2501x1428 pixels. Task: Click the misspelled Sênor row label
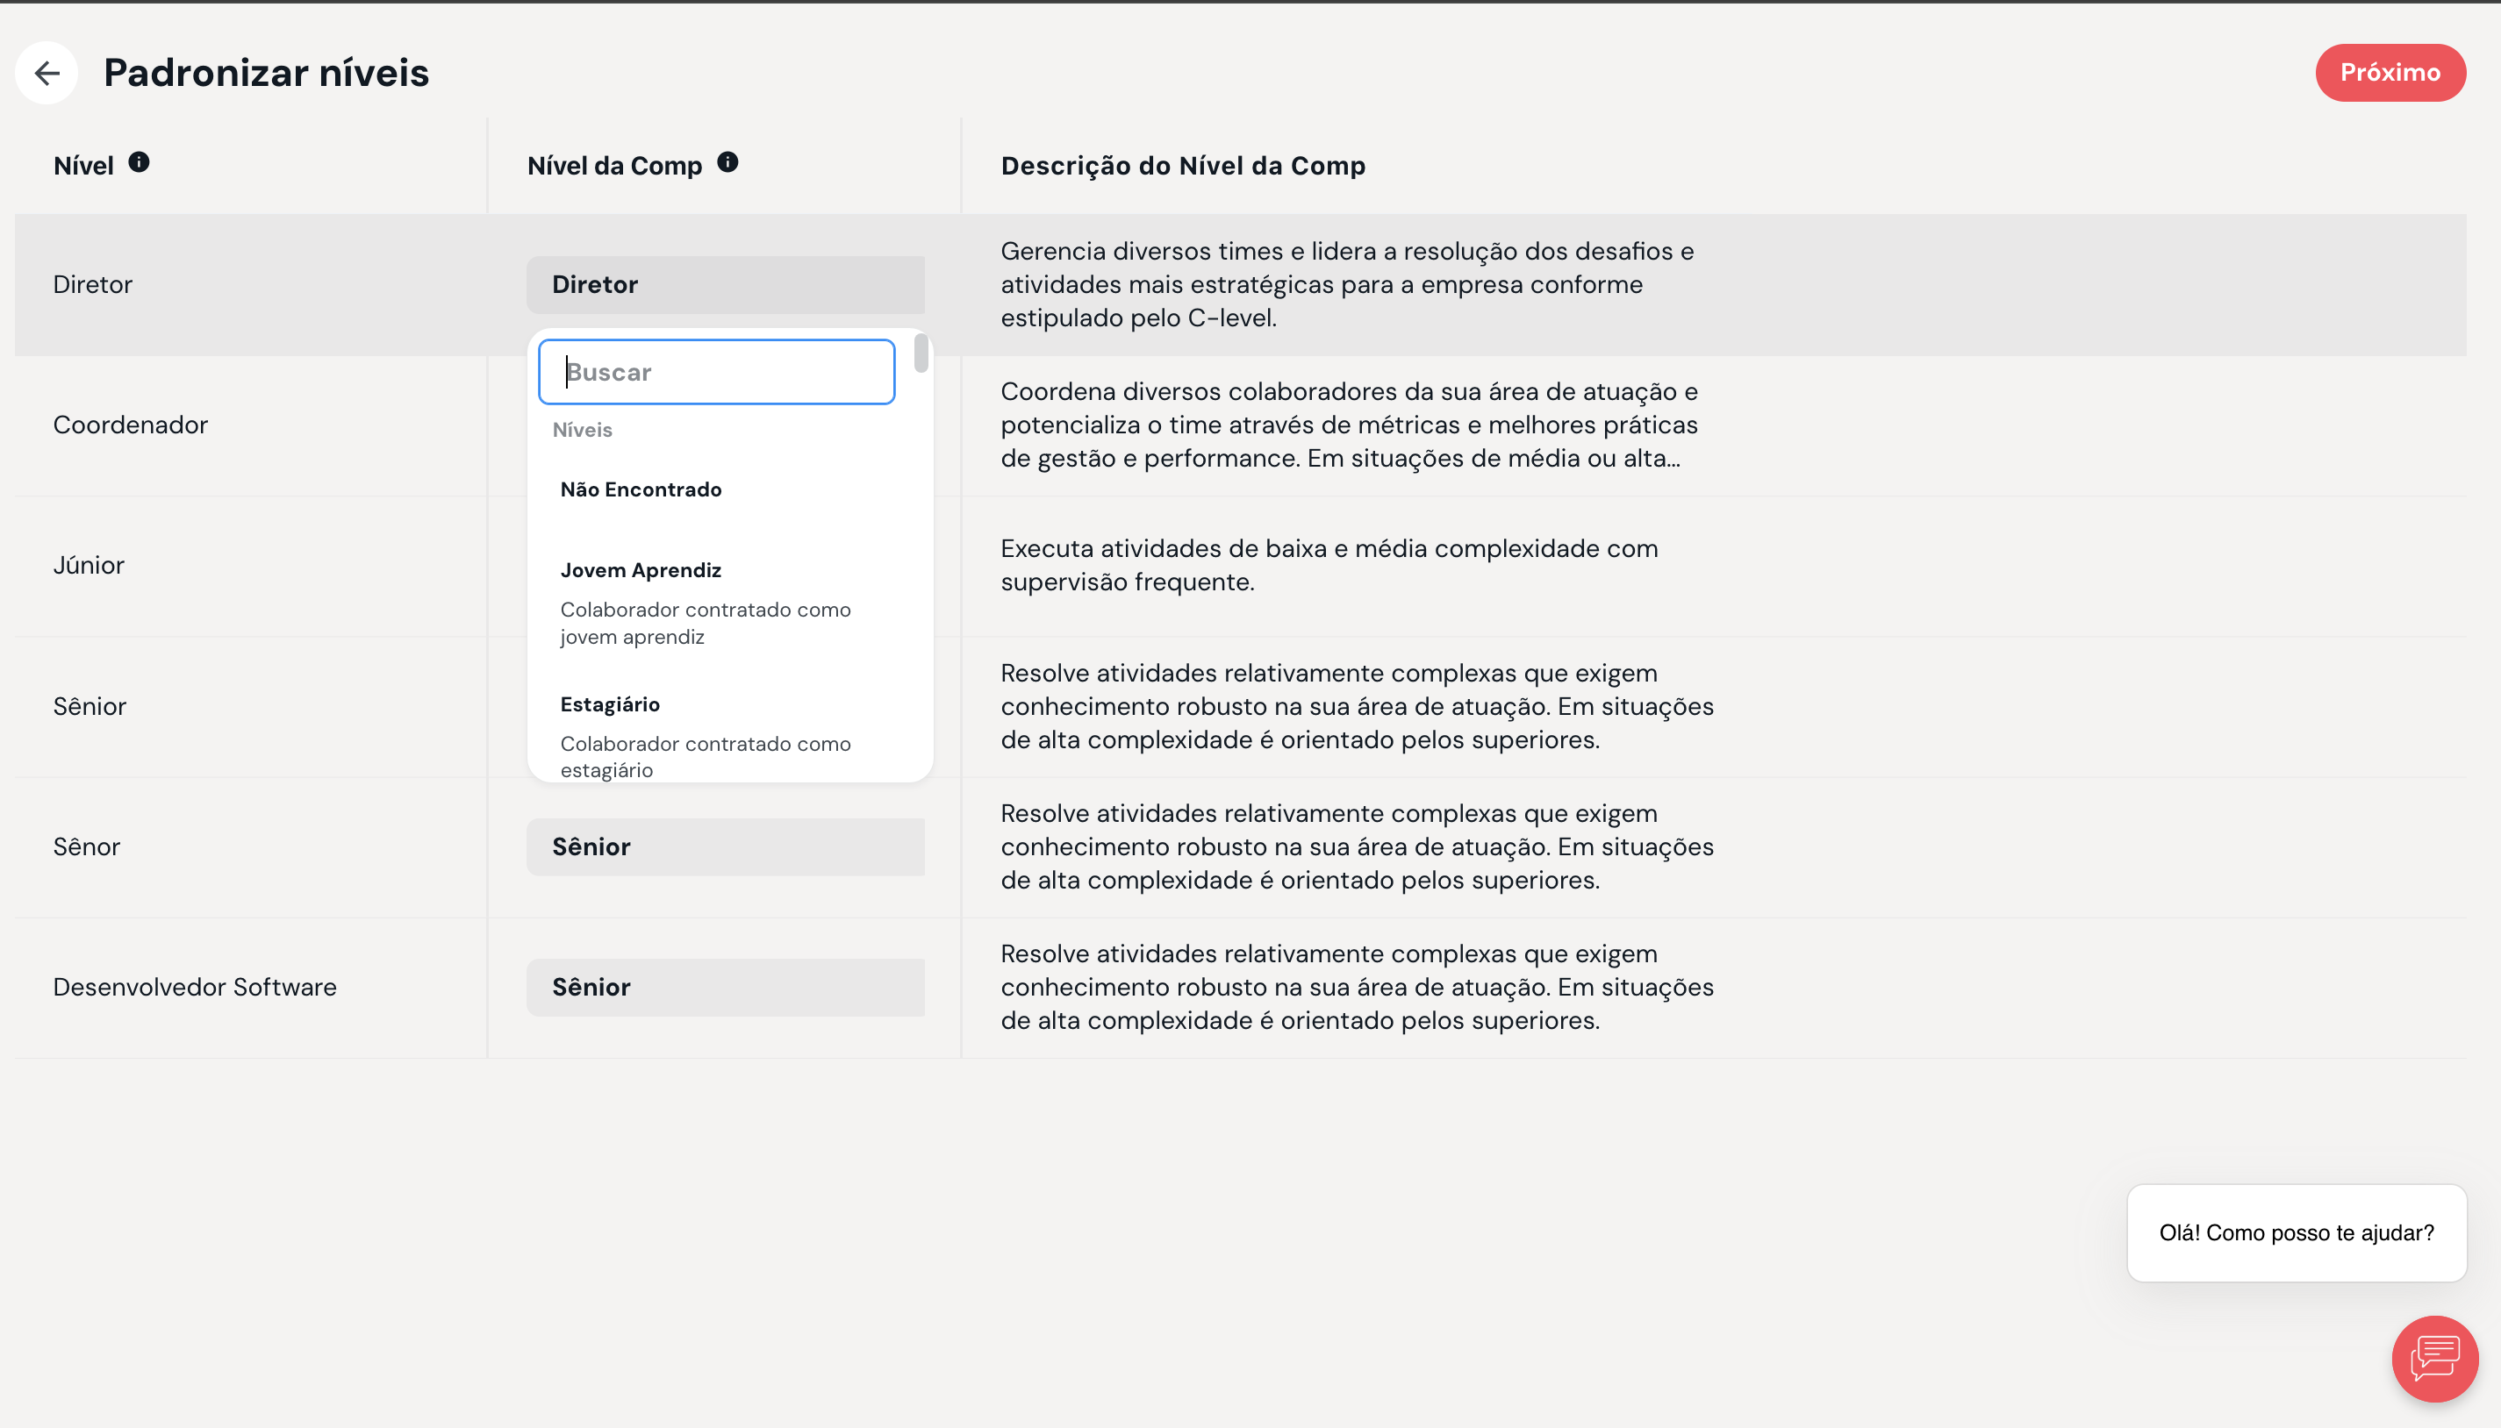86,846
